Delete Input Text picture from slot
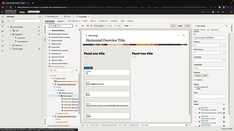Image resolution: width=234 pixels, height=131 pixels. coord(224,122)
